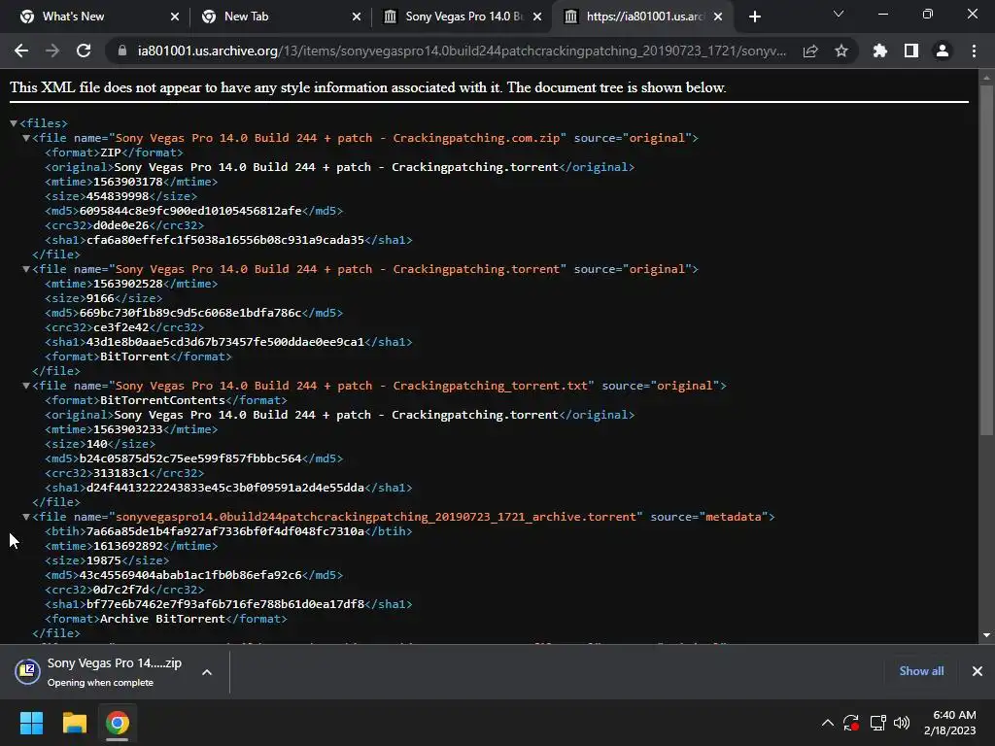Collapse the Crackingpatching.com.zip file node

pos(26,138)
